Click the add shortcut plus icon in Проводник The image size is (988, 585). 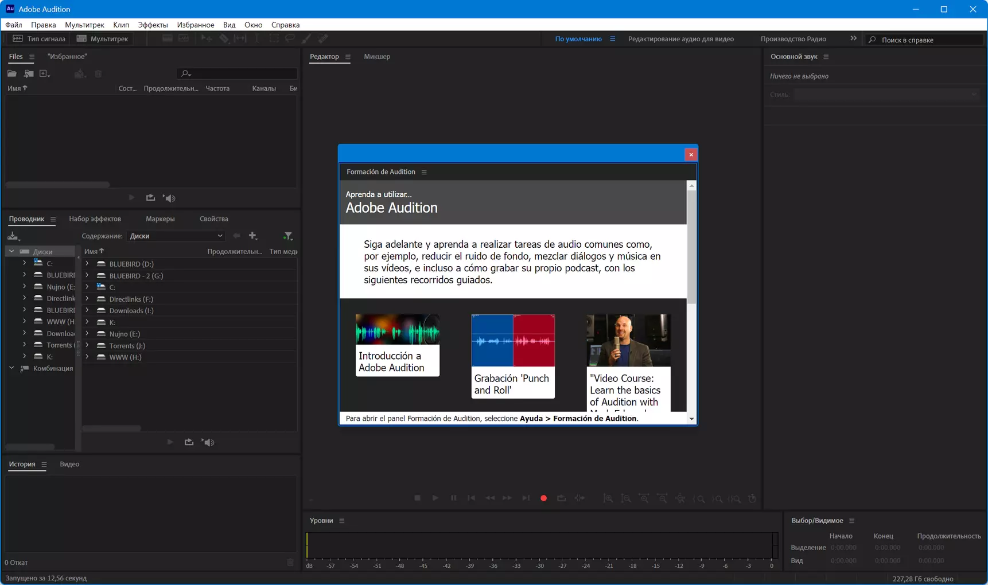pos(253,236)
